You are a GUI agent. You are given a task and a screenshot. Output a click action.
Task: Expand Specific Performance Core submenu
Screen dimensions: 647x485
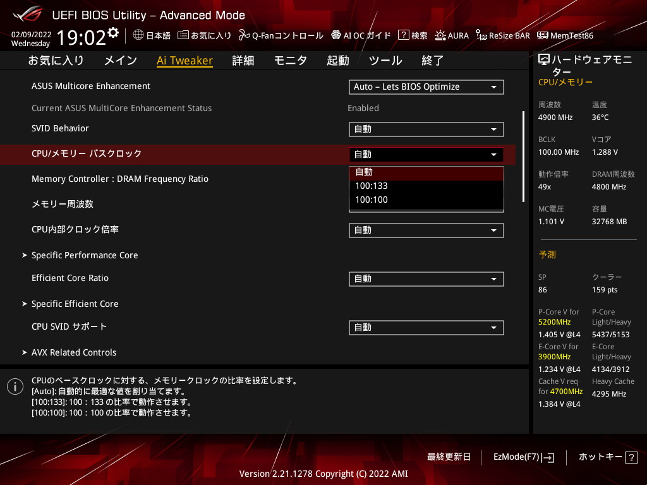(x=85, y=255)
